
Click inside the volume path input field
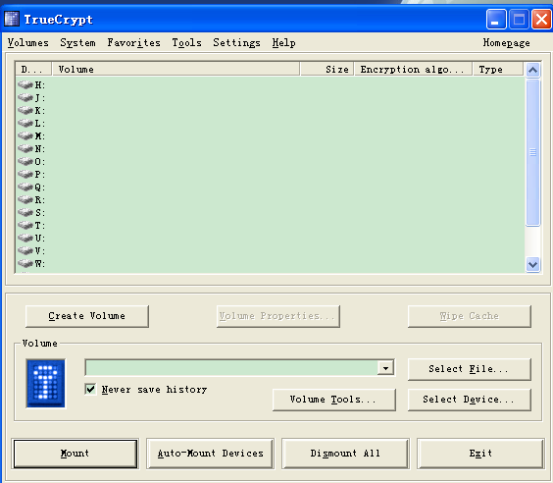(x=231, y=368)
